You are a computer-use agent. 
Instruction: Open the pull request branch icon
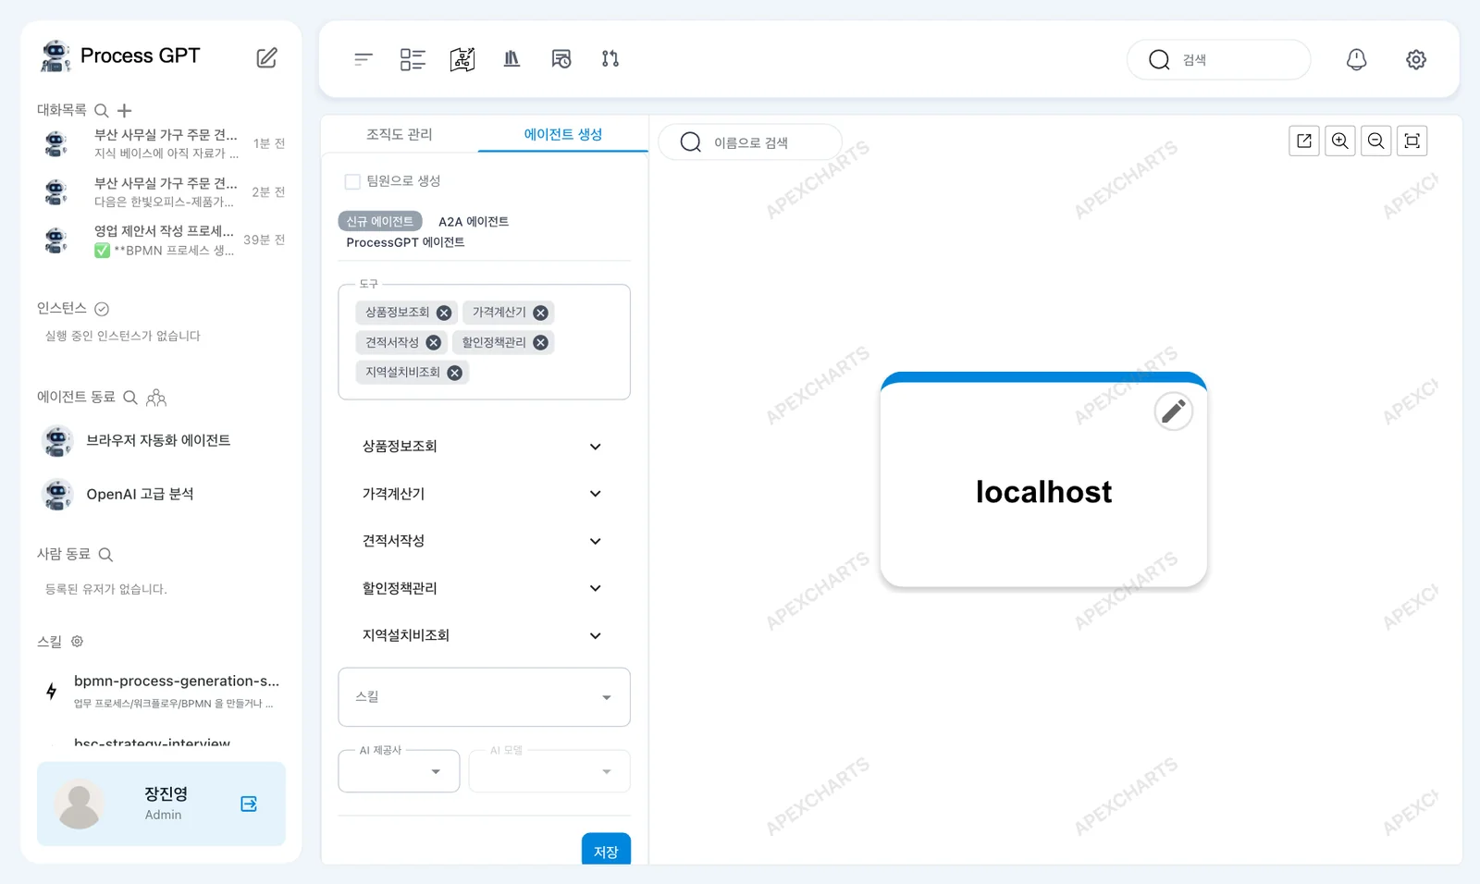(610, 59)
